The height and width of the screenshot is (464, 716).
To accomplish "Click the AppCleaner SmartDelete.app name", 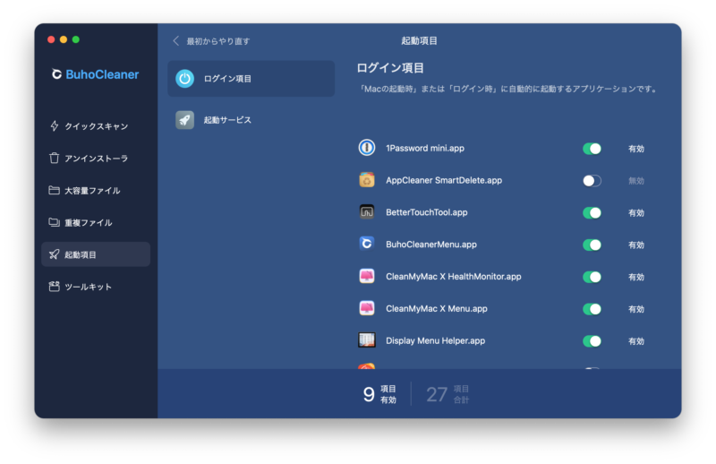I will [x=444, y=180].
